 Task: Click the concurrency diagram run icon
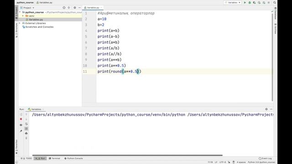coord(264,3)
